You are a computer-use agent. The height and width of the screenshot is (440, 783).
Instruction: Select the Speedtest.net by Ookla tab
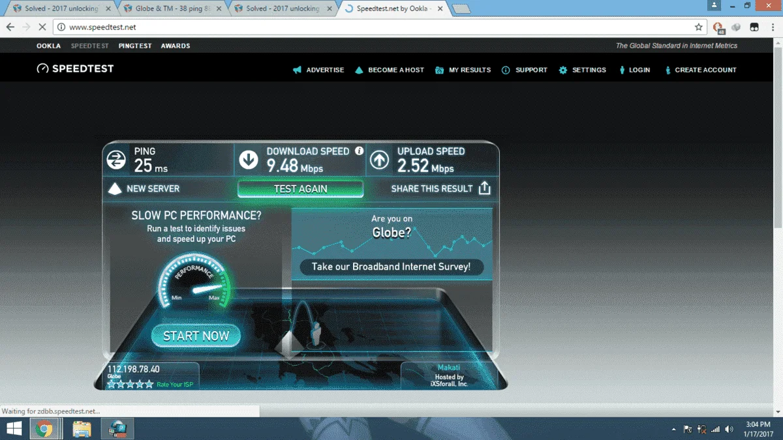(x=393, y=8)
